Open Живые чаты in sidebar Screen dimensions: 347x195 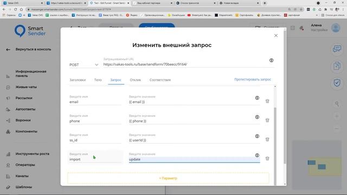click(26, 87)
